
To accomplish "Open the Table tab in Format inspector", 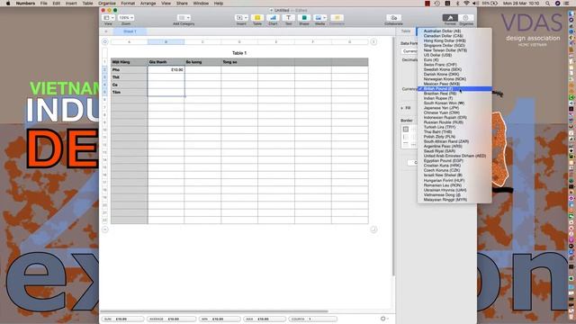I will [x=406, y=31].
